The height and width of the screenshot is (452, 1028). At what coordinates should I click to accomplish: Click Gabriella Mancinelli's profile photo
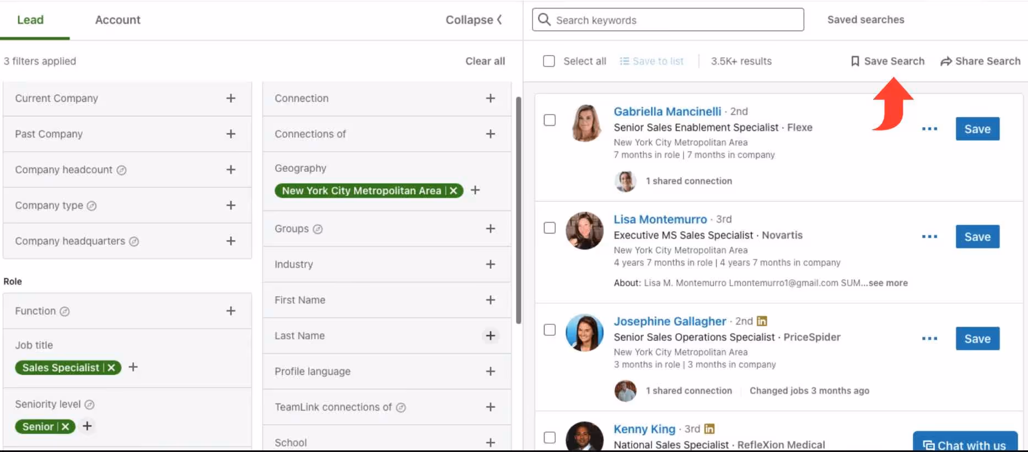tap(585, 123)
